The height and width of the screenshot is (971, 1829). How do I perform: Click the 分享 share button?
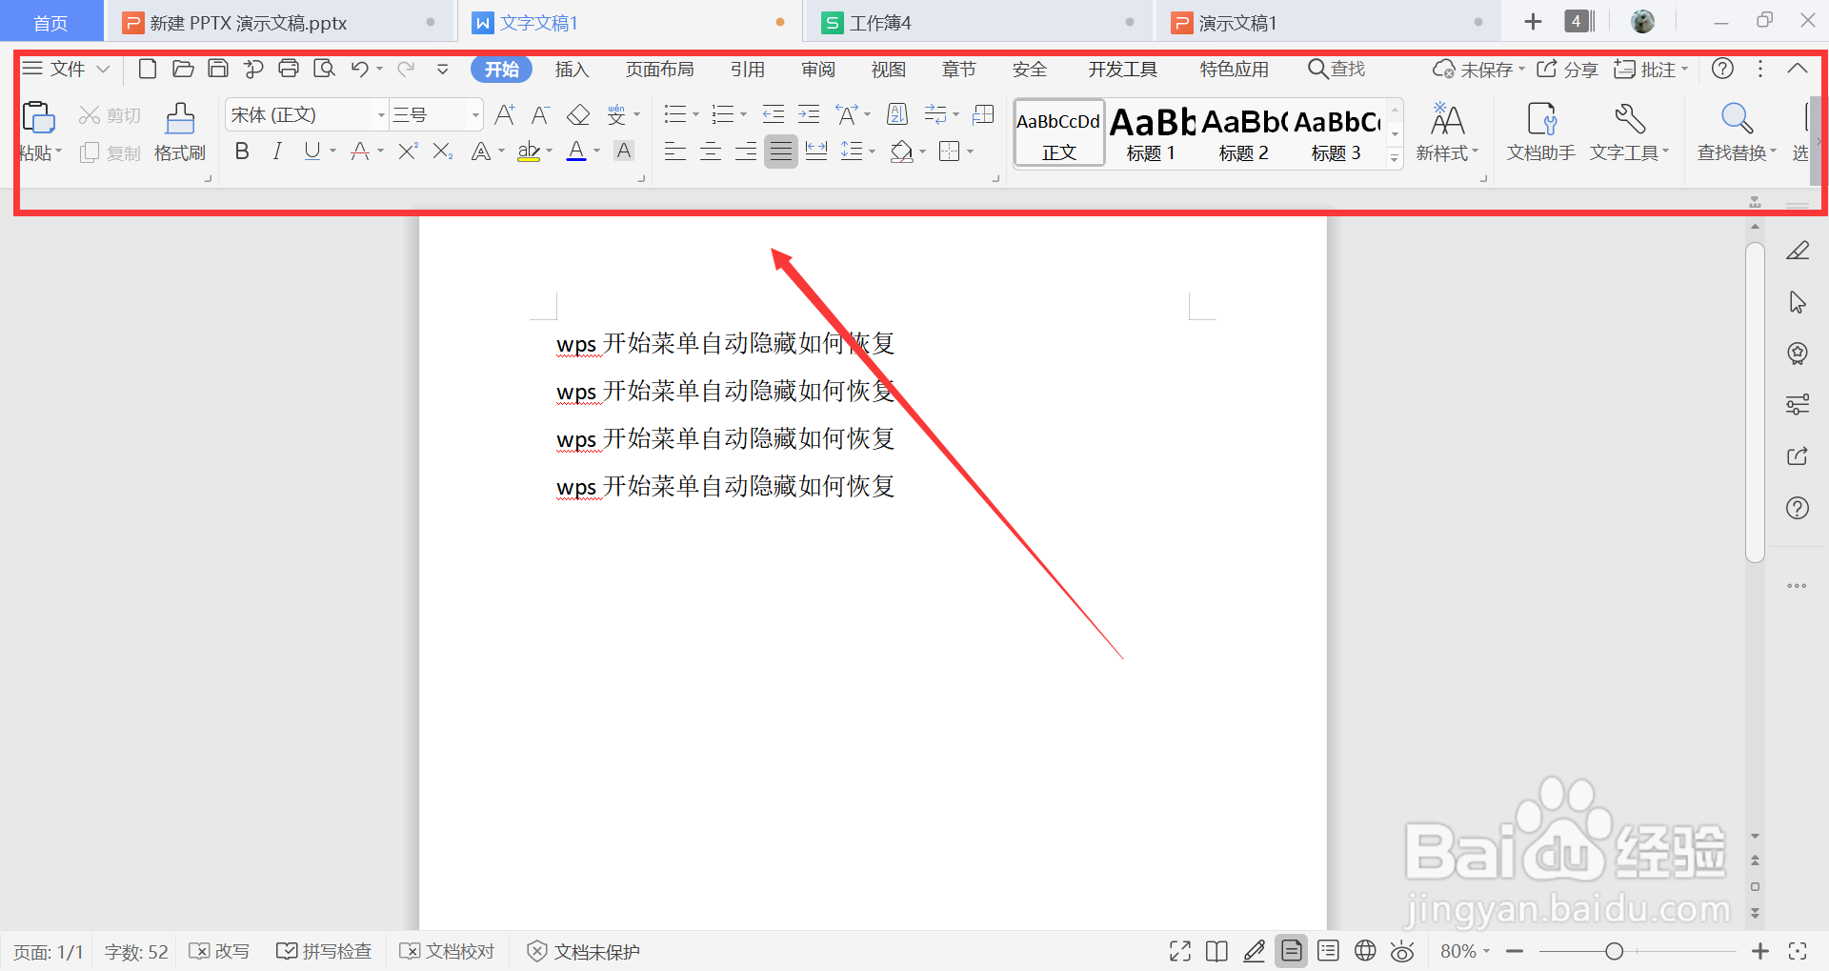coord(1567,70)
